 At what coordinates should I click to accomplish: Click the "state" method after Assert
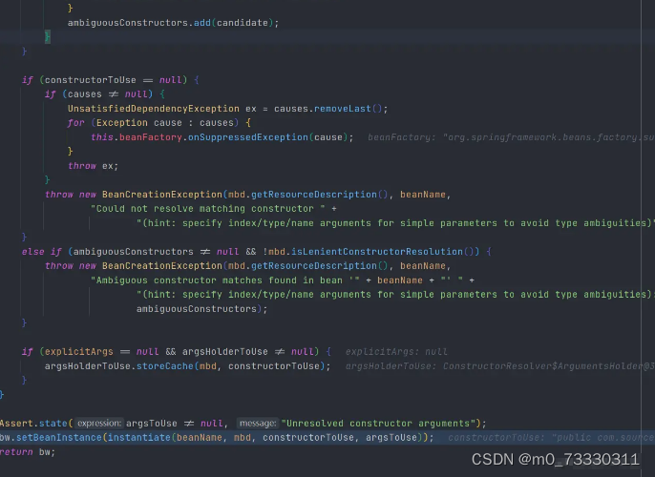pyautogui.click(x=53, y=424)
